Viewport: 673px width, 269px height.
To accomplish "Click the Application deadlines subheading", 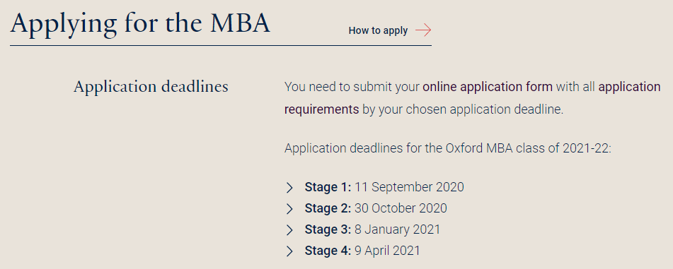I will pyautogui.click(x=151, y=87).
